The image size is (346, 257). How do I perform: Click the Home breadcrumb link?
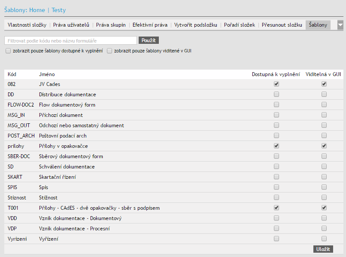(x=37, y=10)
